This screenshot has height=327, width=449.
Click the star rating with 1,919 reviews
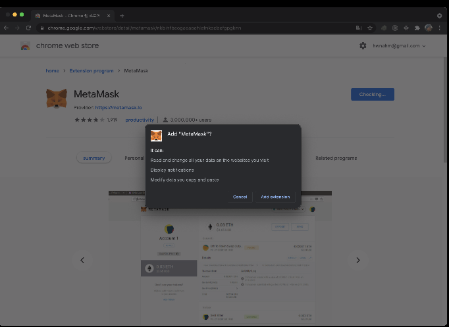pos(96,120)
